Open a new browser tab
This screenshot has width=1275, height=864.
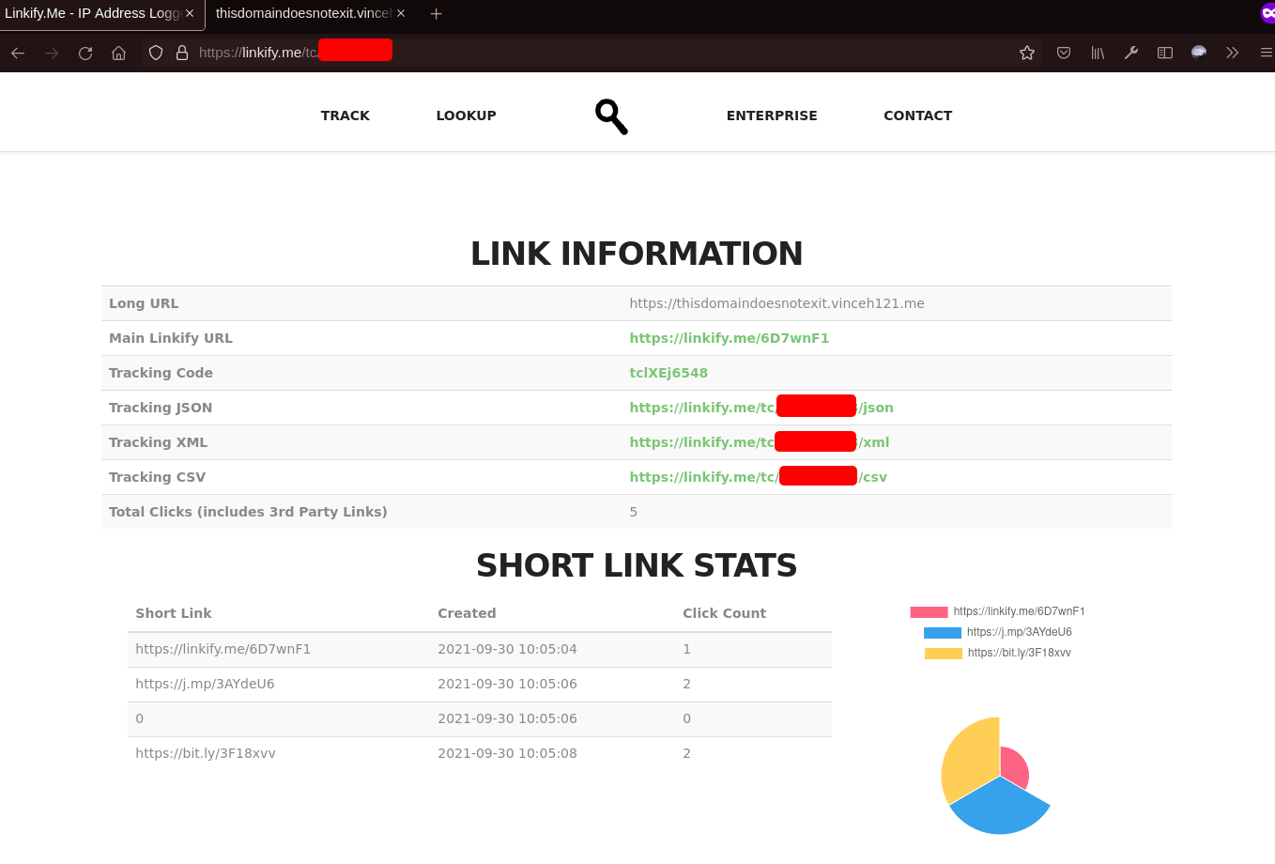[x=436, y=14]
